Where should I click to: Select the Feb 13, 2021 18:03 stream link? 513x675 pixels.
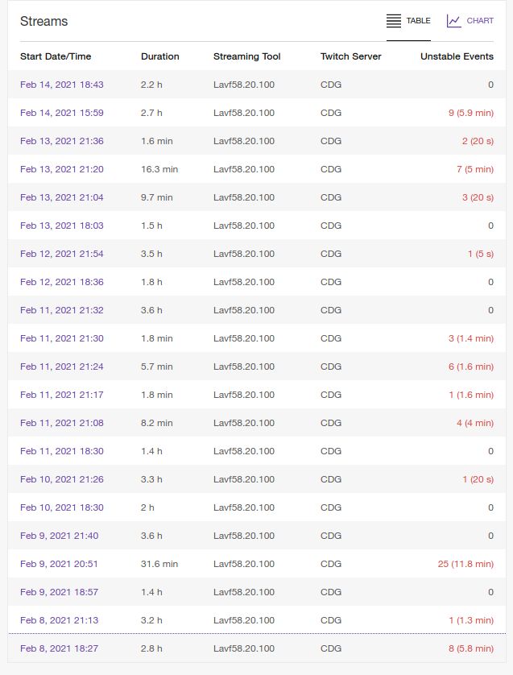tap(61, 226)
